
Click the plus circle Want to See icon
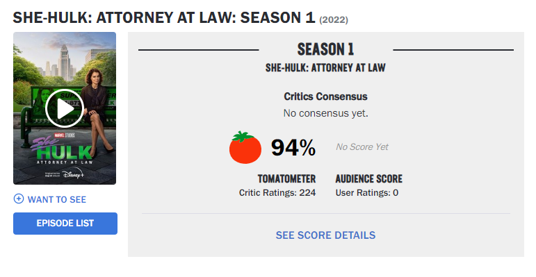19,199
